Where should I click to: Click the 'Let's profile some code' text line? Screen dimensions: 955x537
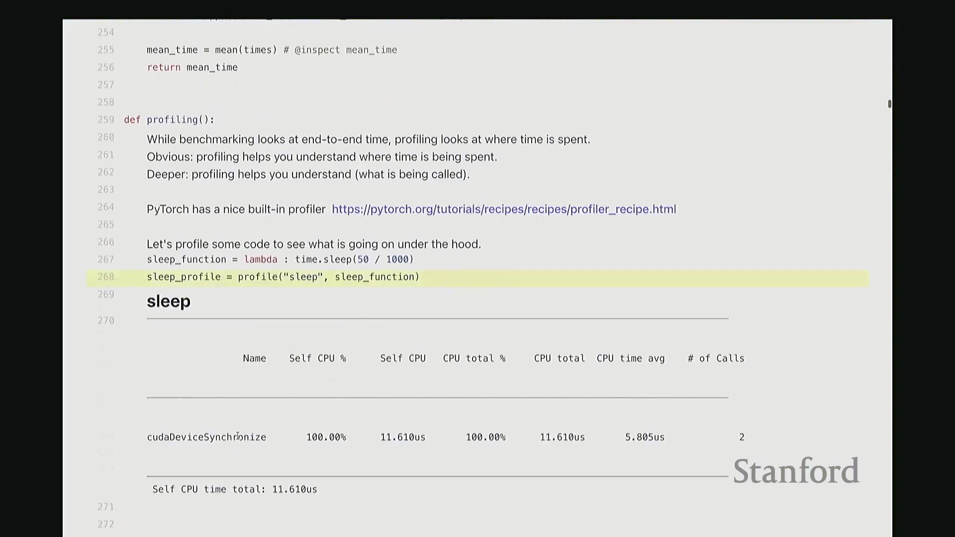pyautogui.click(x=313, y=244)
